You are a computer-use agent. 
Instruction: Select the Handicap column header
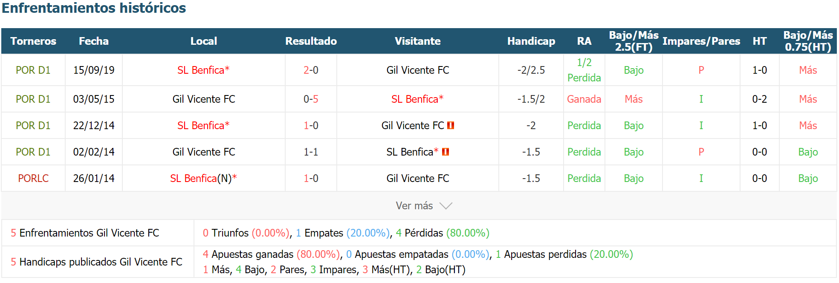point(531,41)
